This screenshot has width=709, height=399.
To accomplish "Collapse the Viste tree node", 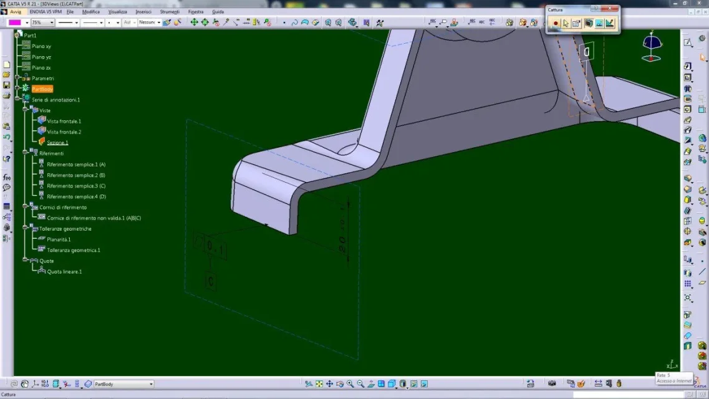I will (25, 110).
